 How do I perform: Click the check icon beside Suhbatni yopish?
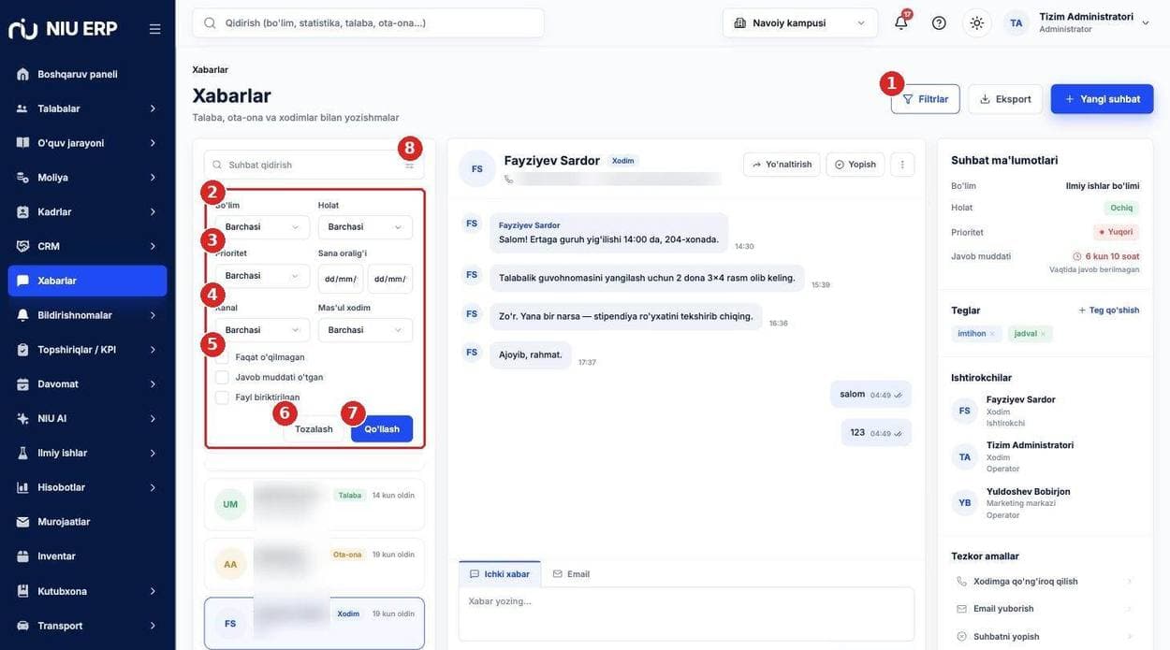tap(961, 637)
